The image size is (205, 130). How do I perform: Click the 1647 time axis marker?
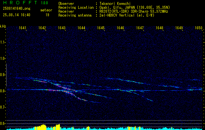(140, 28)
